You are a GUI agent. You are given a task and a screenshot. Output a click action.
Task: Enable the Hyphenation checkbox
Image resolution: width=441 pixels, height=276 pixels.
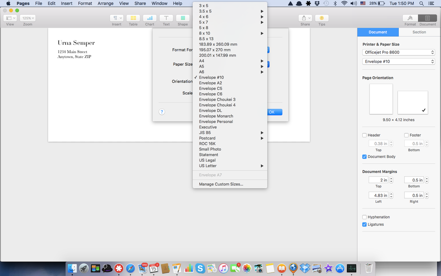[x=364, y=217]
